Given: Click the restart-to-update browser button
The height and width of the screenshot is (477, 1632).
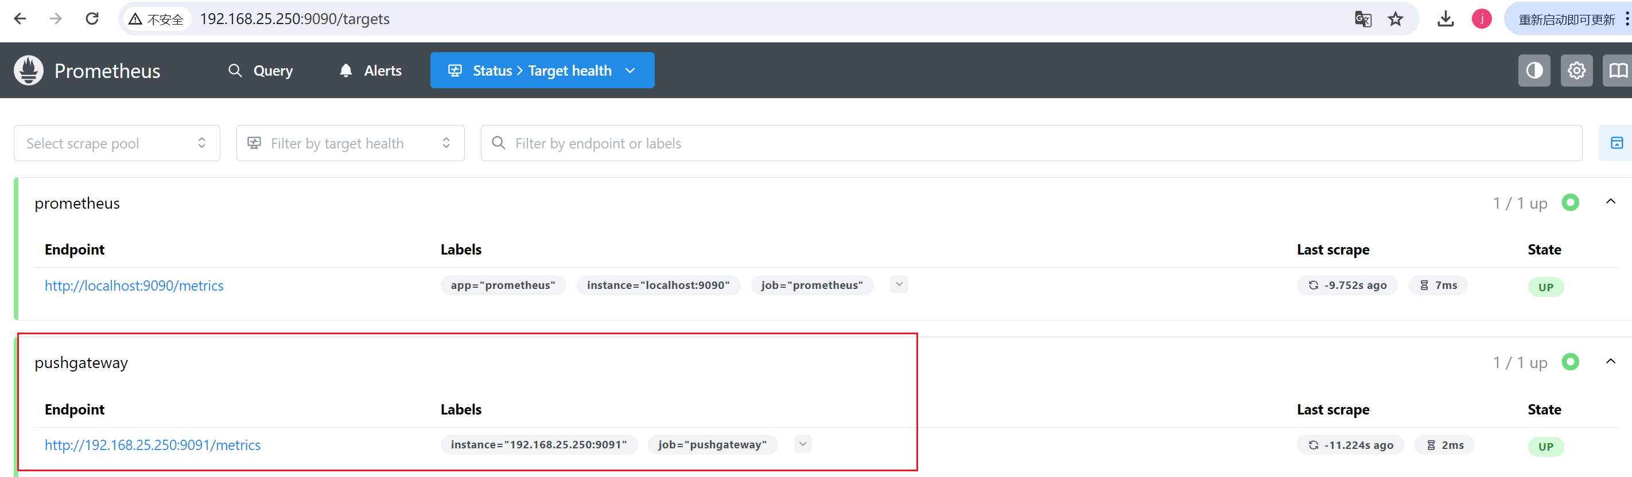Looking at the screenshot, I should 1566,19.
